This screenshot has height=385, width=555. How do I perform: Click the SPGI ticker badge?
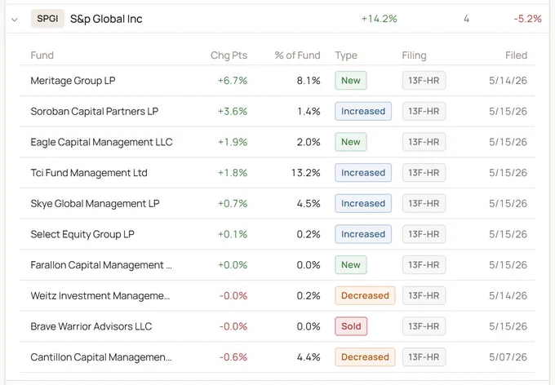point(47,19)
